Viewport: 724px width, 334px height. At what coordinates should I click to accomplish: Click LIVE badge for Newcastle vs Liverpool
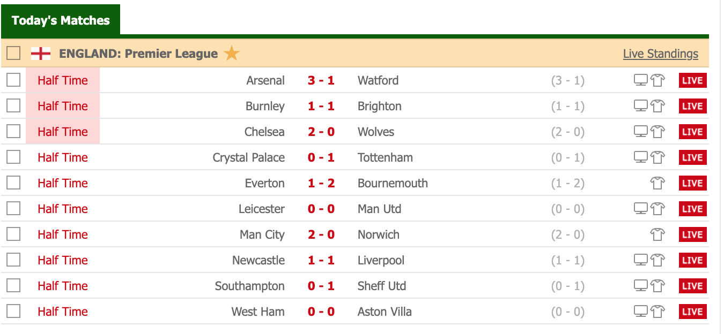pyautogui.click(x=692, y=260)
